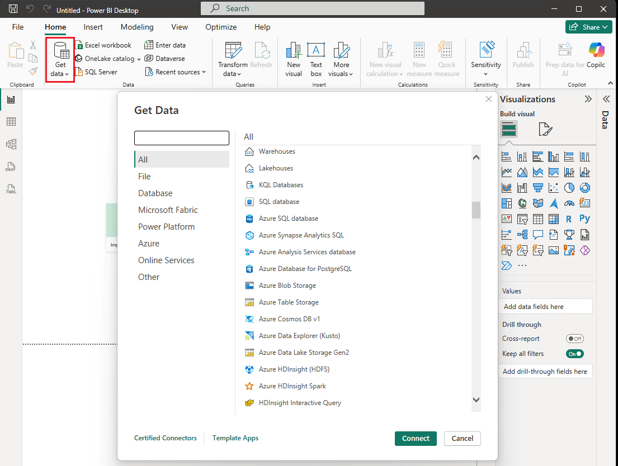Open the DAX query view

[12, 166]
